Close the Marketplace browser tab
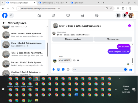138x103 pixels. 67,3
